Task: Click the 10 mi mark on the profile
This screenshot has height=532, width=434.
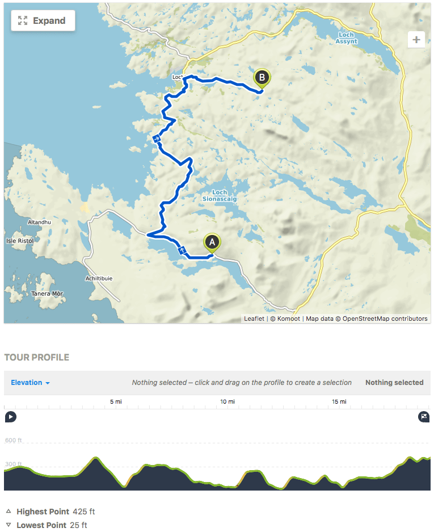Action: tap(227, 402)
